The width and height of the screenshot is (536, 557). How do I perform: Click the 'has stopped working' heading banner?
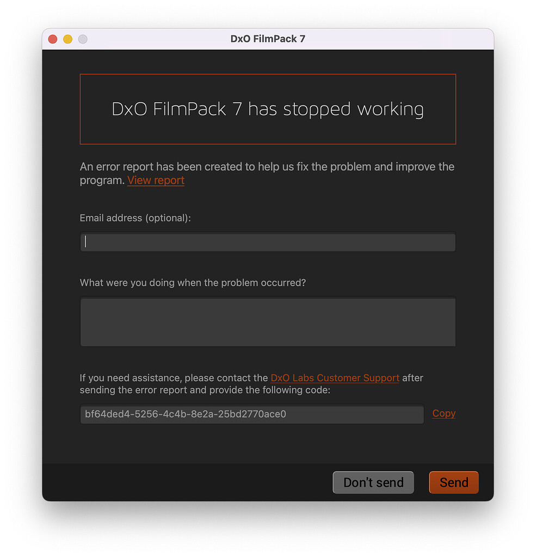pos(268,109)
